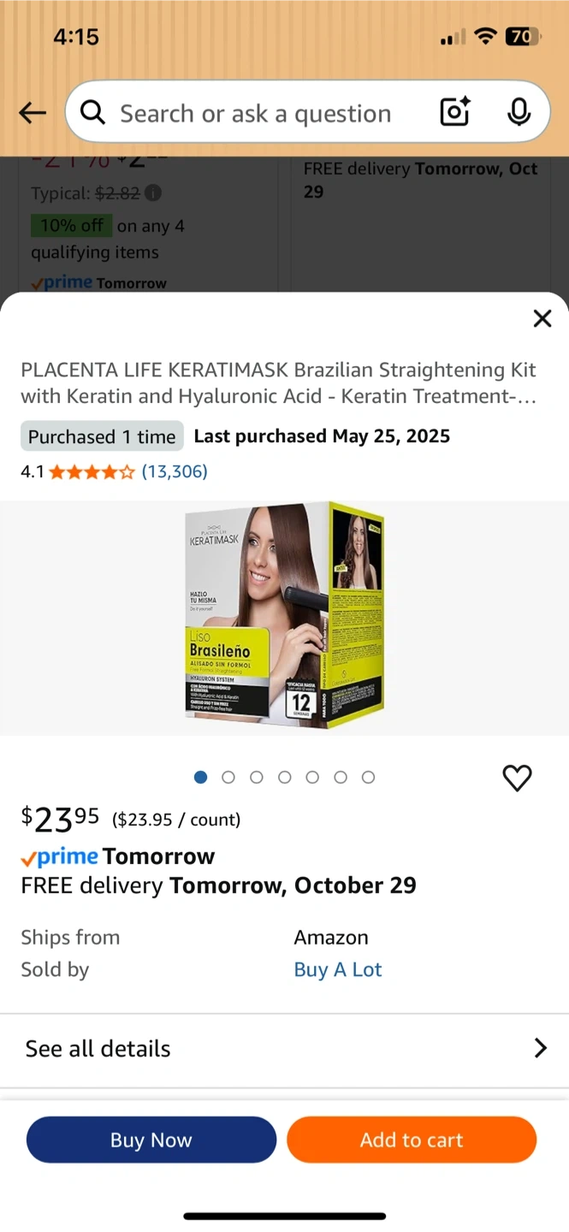Tap the info icon beside Typical price

pos(152,193)
